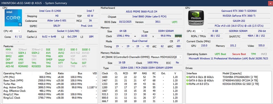Click SH/RT/TC value 4864 / 38 / 152
273x104 pixels.
[x=256, y=36]
